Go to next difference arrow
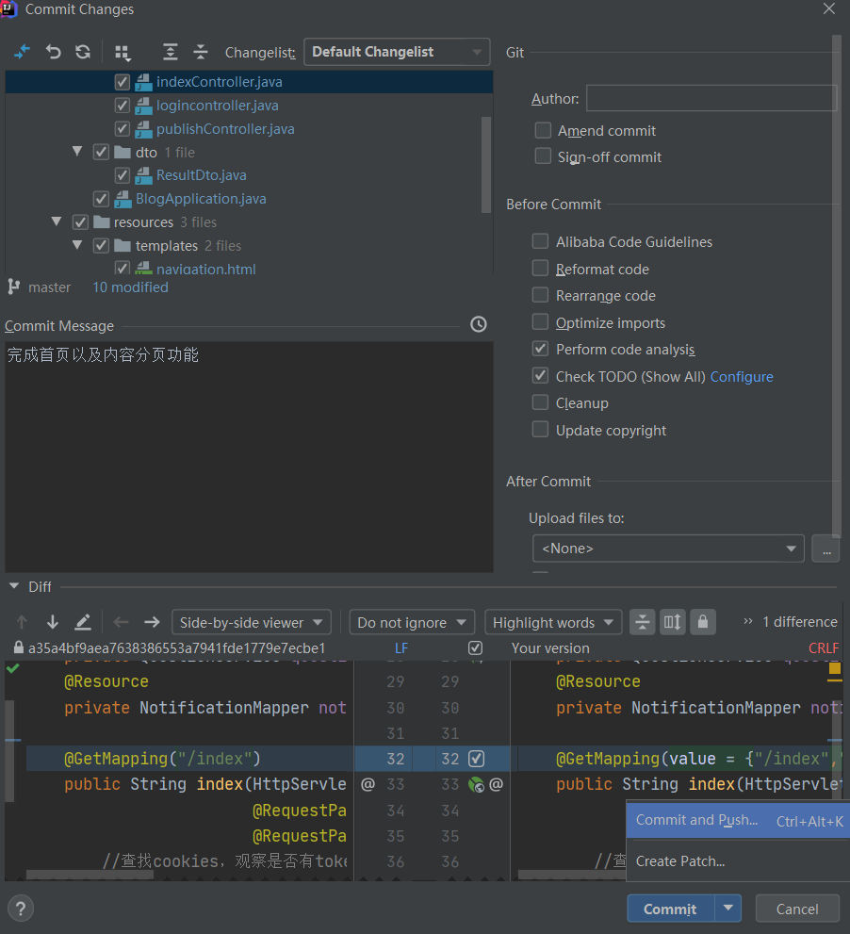Image resolution: width=850 pixels, height=934 pixels. [x=53, y=622]
